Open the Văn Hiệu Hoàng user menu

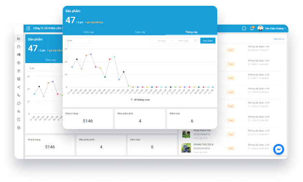pos(272,28)
